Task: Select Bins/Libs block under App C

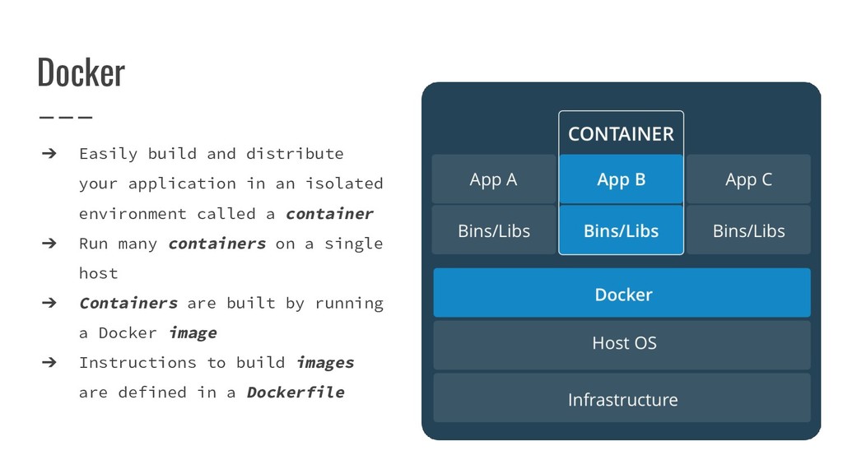Action: click(748, 230)
